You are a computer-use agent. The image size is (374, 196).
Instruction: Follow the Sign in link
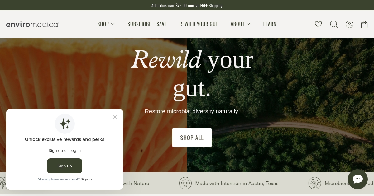86,179
